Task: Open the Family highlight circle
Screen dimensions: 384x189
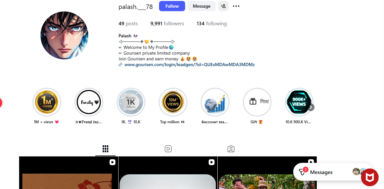Action: pos(89,102)
